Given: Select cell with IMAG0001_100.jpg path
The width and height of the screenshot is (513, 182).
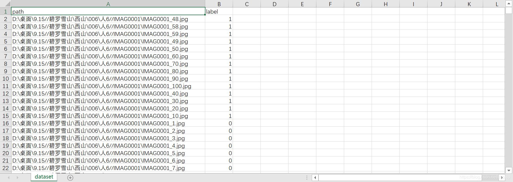Looking at the screenshot, I should coord(108,86).
